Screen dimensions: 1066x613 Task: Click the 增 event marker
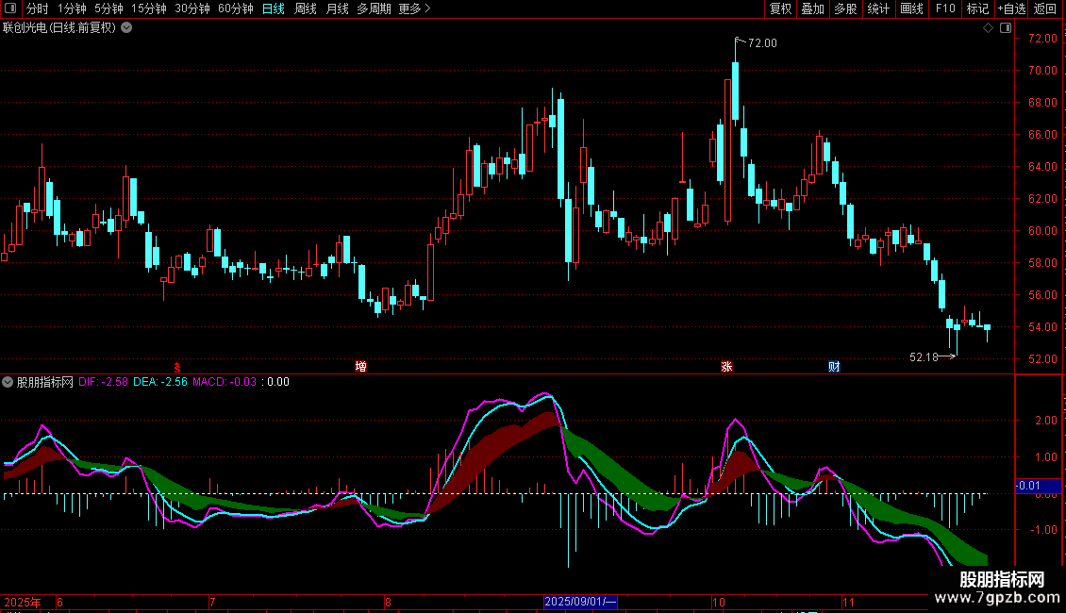pyautogui.click(x=361, y=367)
